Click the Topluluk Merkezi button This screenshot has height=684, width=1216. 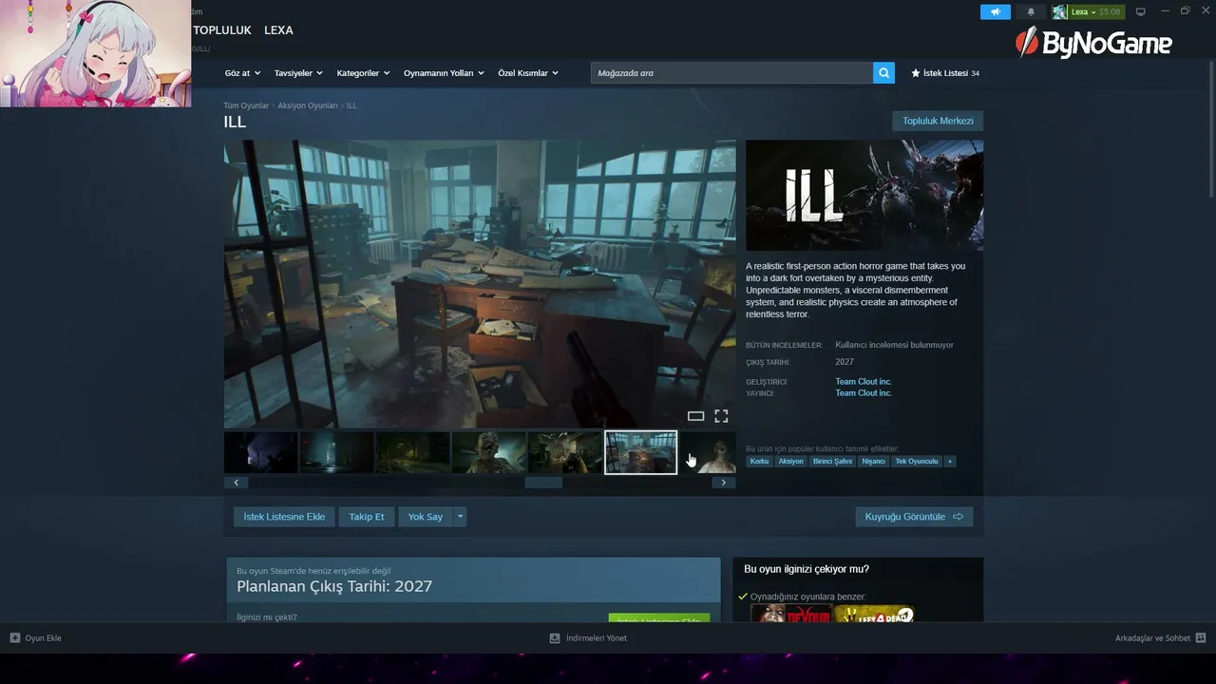tap(938, 121)
